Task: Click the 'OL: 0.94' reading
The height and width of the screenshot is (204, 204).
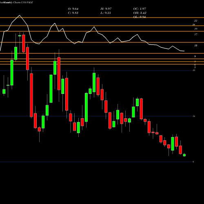Action: click(140, 17)
